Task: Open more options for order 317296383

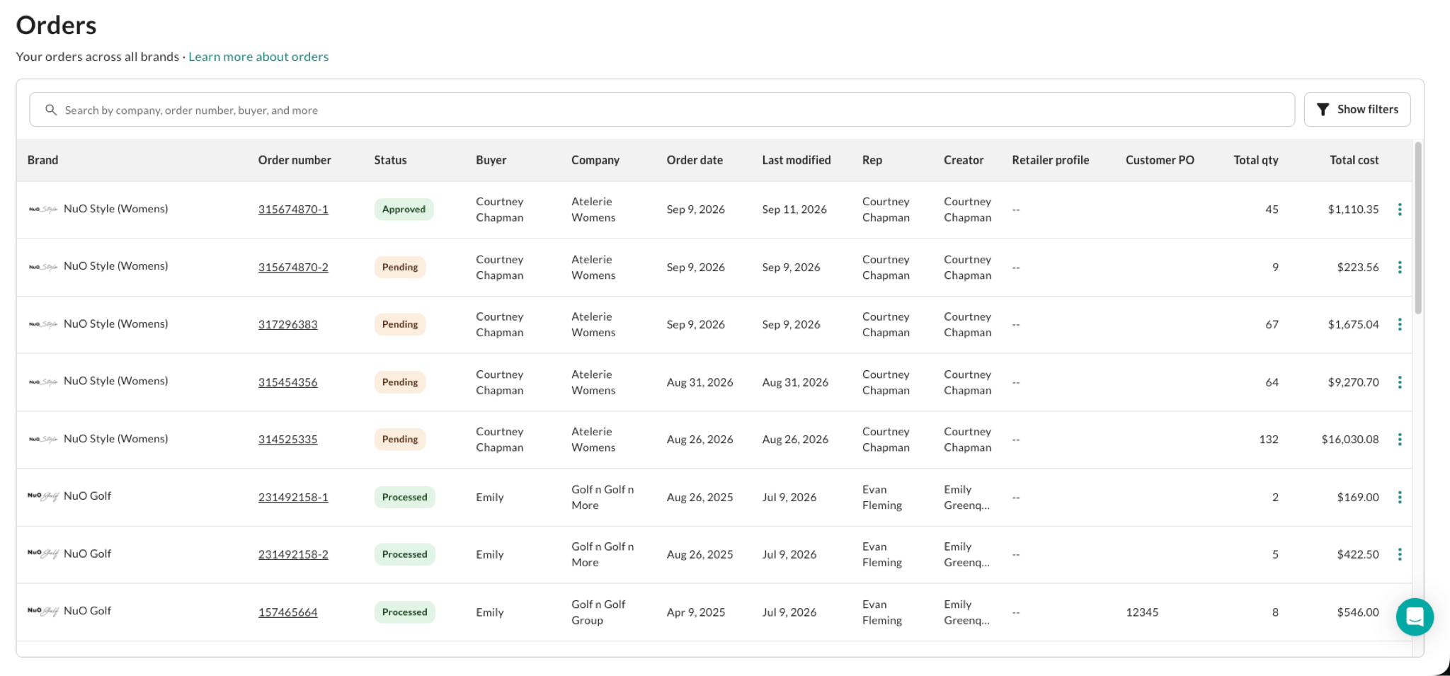Action: (1400, 324)
